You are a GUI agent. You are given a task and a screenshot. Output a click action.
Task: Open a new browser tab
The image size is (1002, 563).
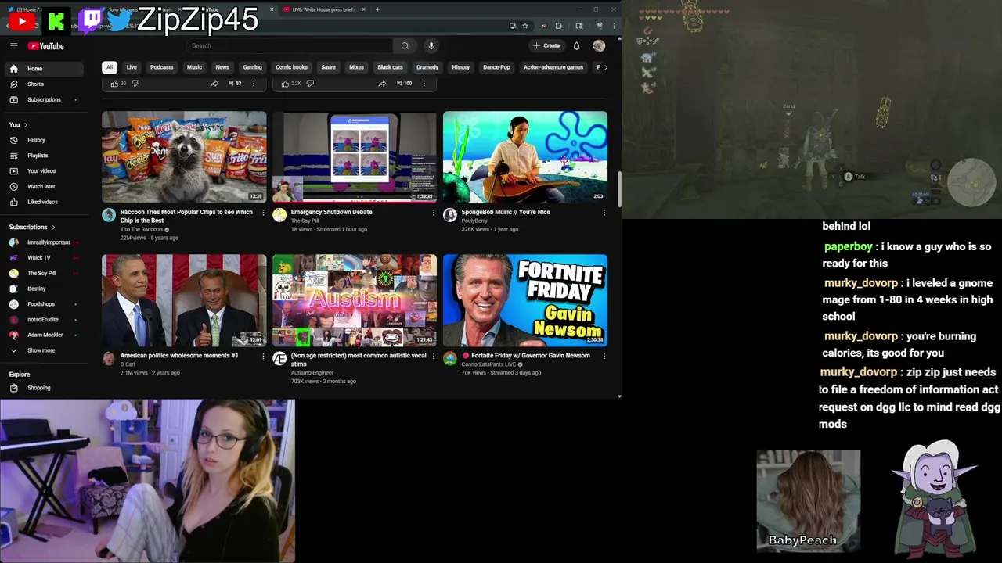pos(377,9)
